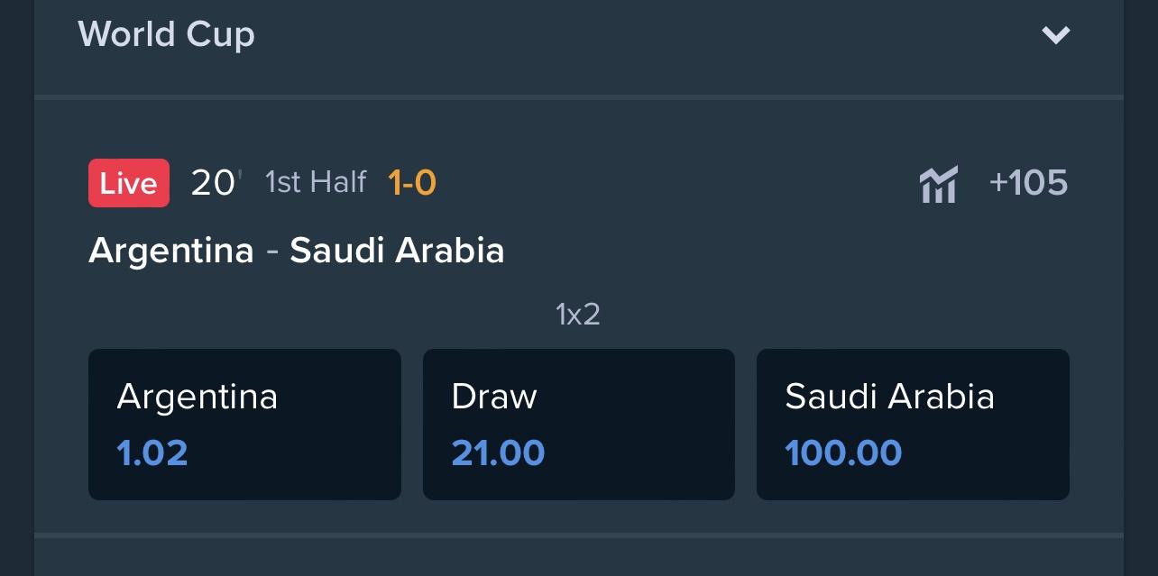This screenshot has width=1158, height=576.
Task: Tap the 1st Half period indicator
Action: point(316,183)
